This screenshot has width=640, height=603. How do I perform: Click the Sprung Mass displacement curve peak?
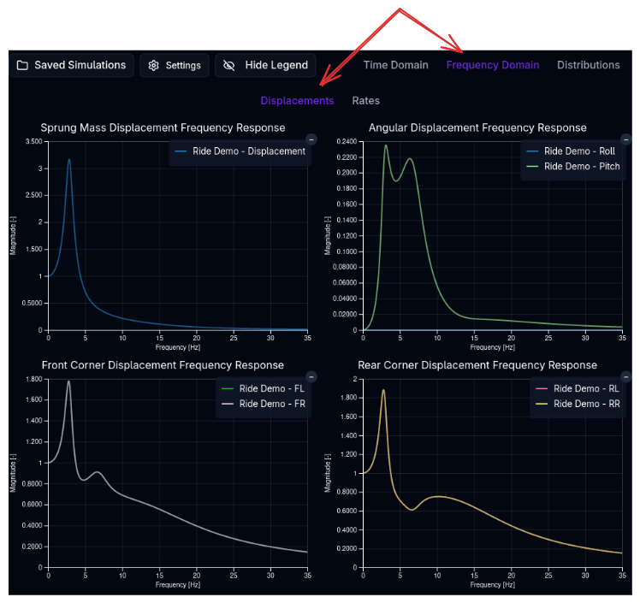pos(69,160)
